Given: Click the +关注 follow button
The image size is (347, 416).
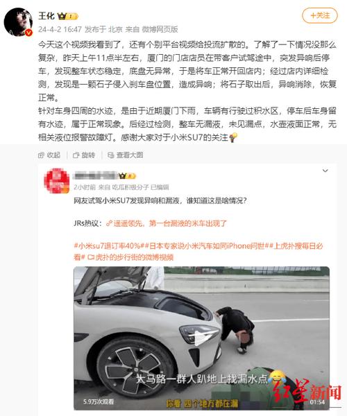Looking at the screenshot, I should click(x=320, y=15).
